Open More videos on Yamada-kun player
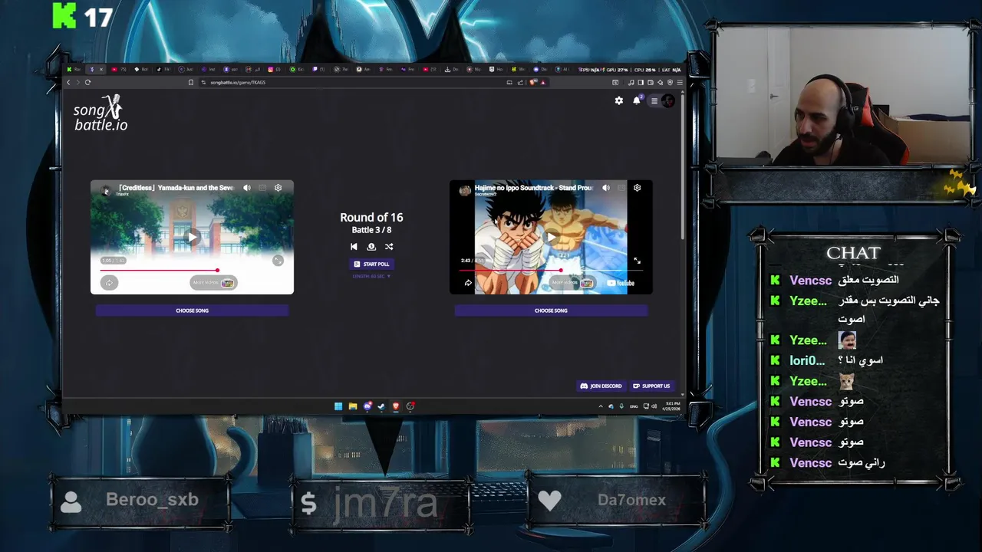This screenshot has height=552, width=982. (213, 283)
